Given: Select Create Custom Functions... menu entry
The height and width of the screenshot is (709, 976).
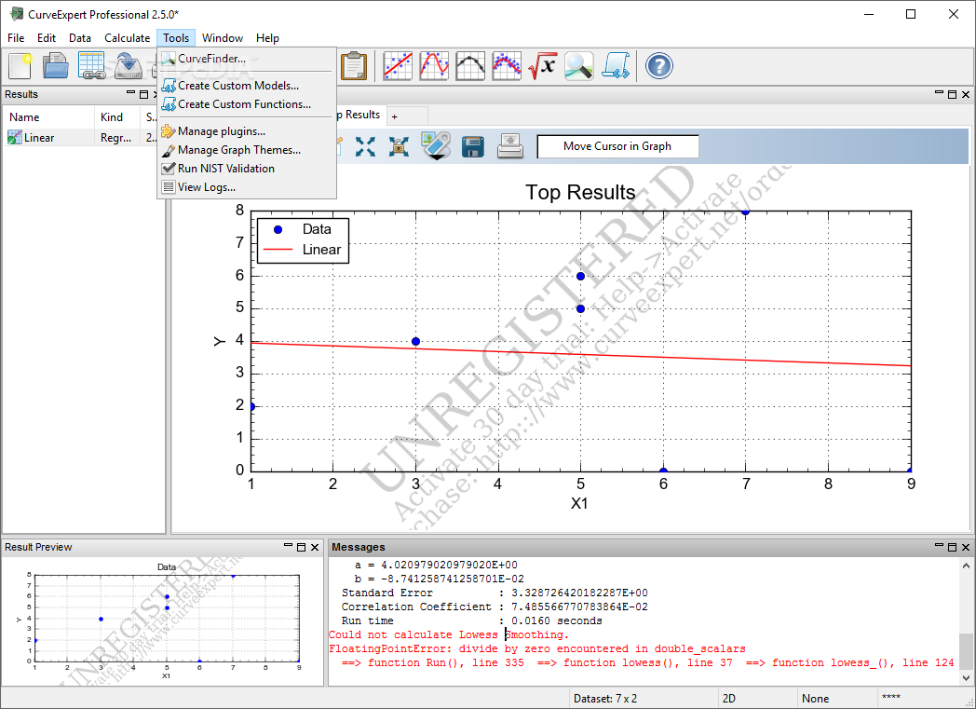Looking at the screenshot, I should [247, 104].
